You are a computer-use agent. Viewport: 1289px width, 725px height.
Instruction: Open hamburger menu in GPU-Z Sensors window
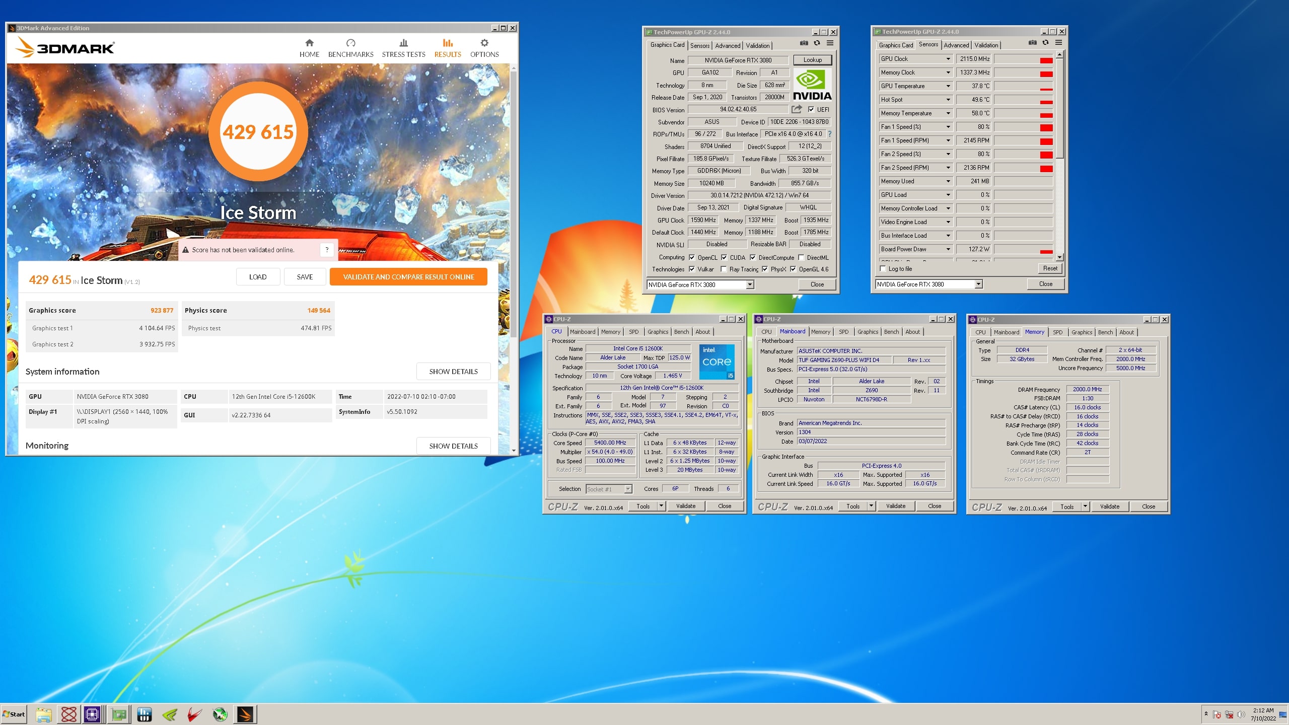tap(1058, 43)
